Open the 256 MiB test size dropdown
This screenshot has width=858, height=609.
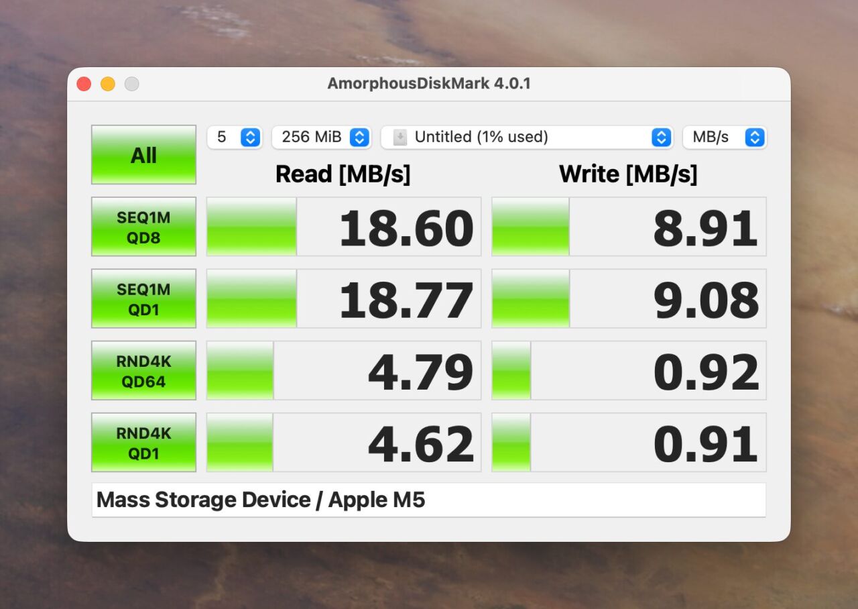(321, 137)
